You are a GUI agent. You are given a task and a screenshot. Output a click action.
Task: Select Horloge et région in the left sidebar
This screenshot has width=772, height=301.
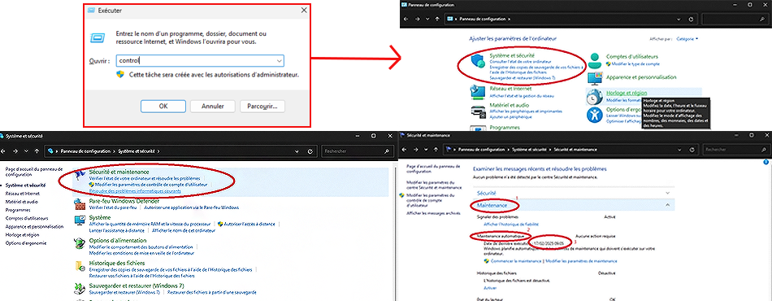pos(22,235)
